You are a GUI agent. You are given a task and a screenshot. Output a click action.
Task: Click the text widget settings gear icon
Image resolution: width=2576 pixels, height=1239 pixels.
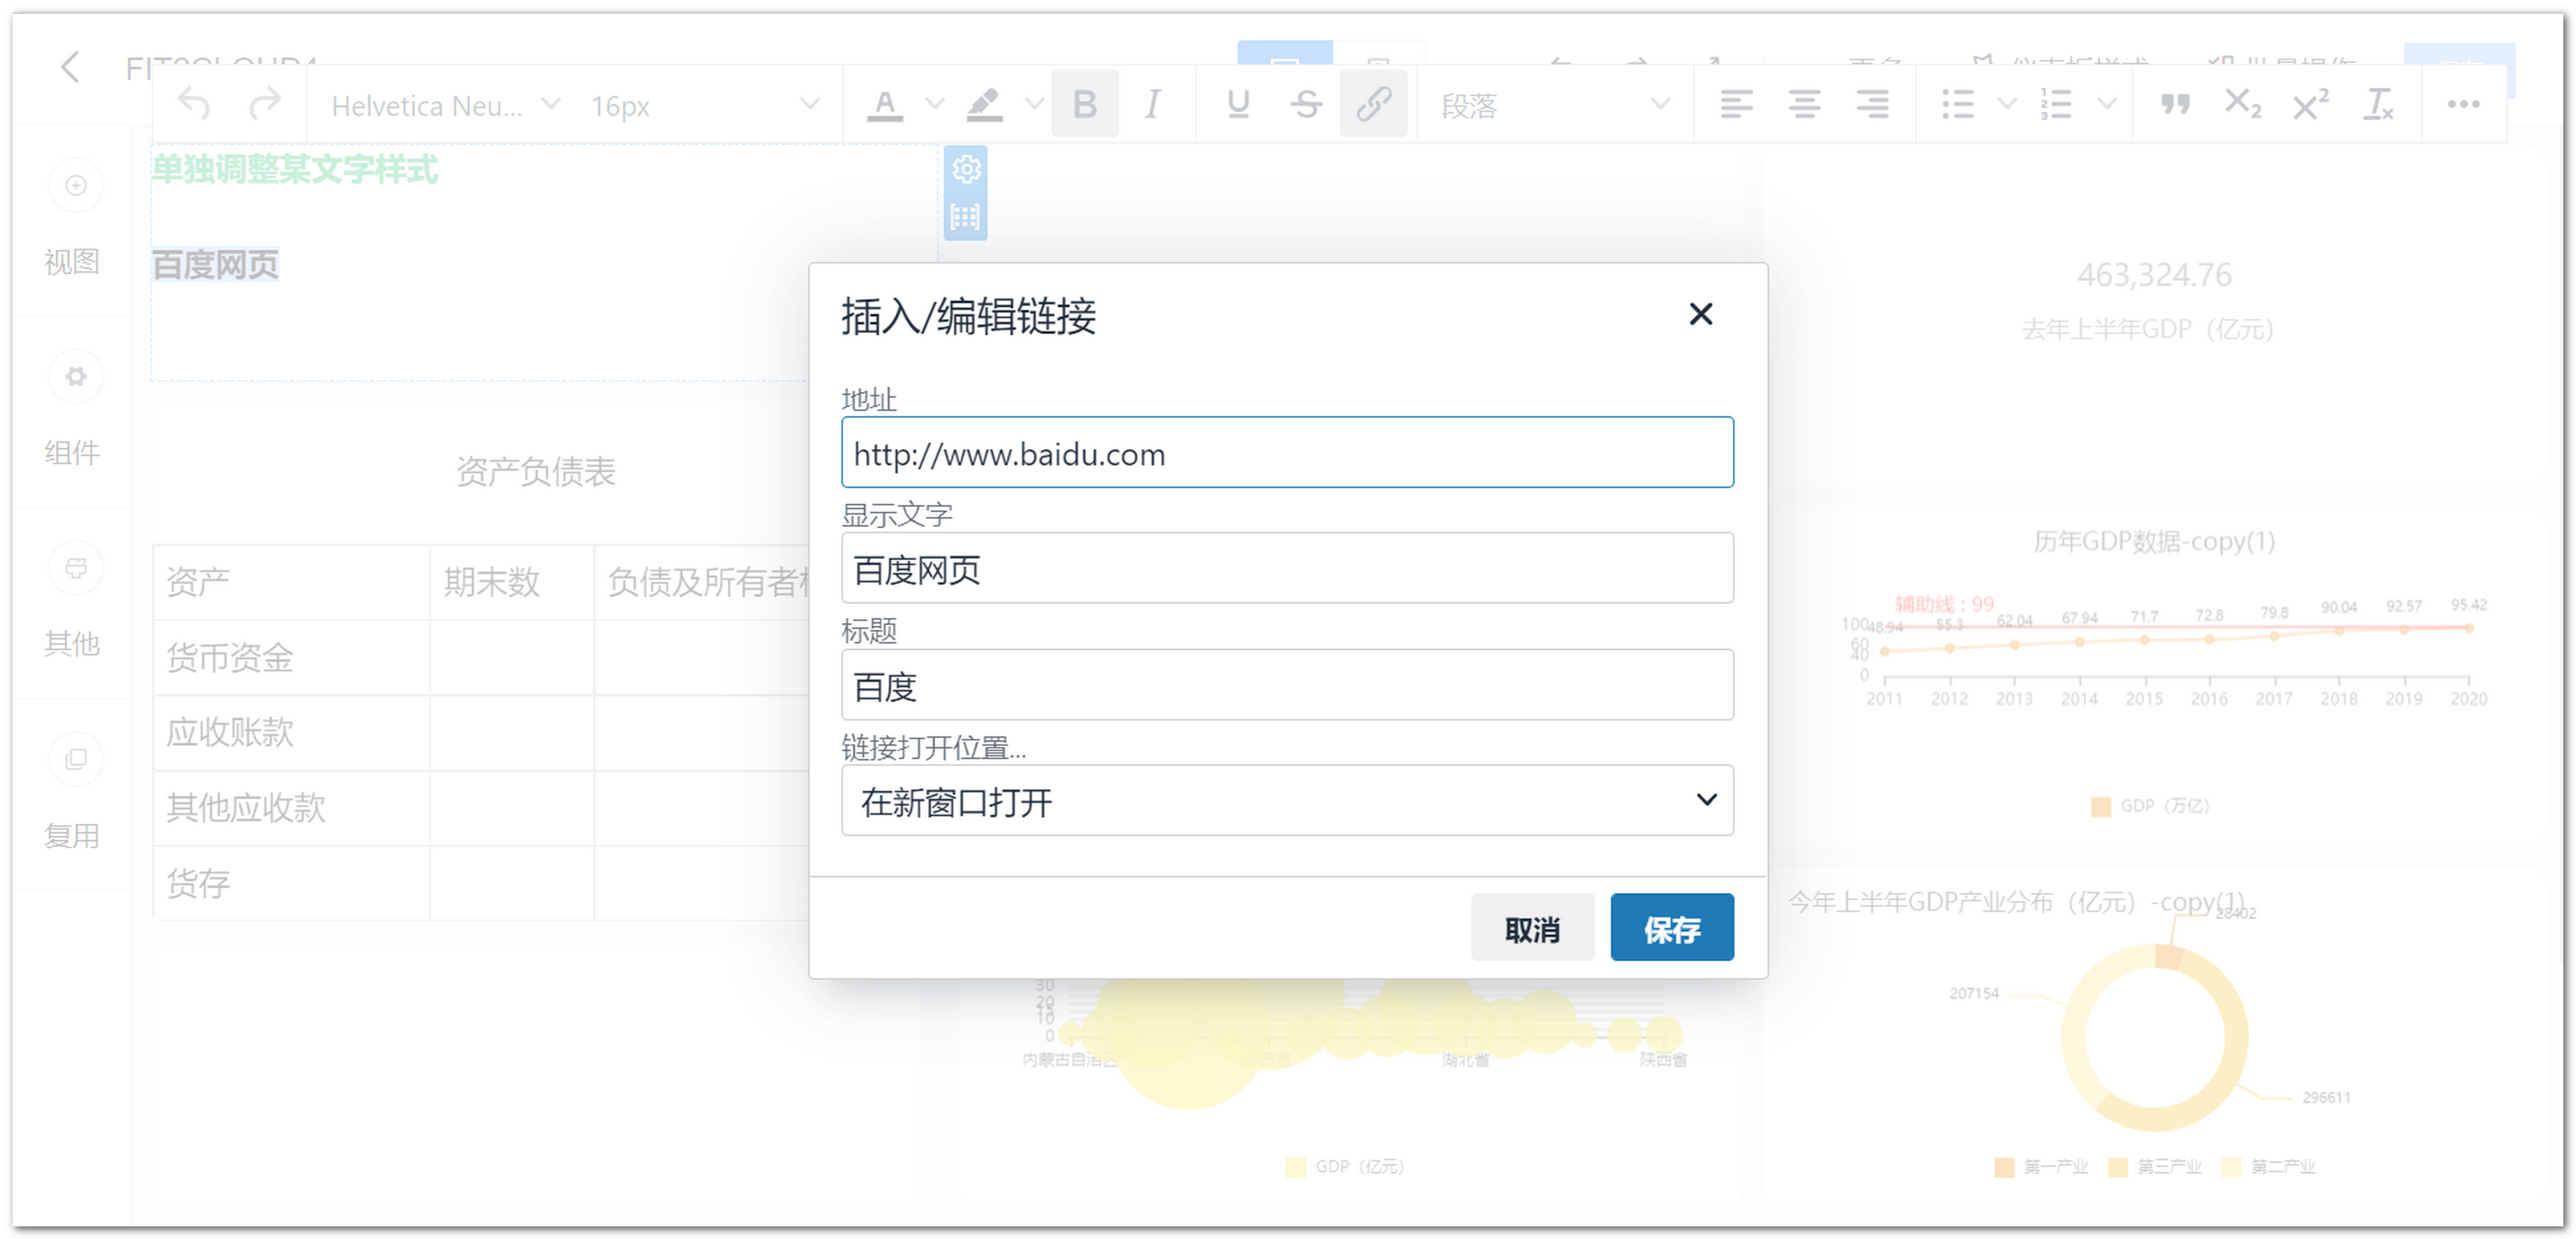[x=965, y=169]
